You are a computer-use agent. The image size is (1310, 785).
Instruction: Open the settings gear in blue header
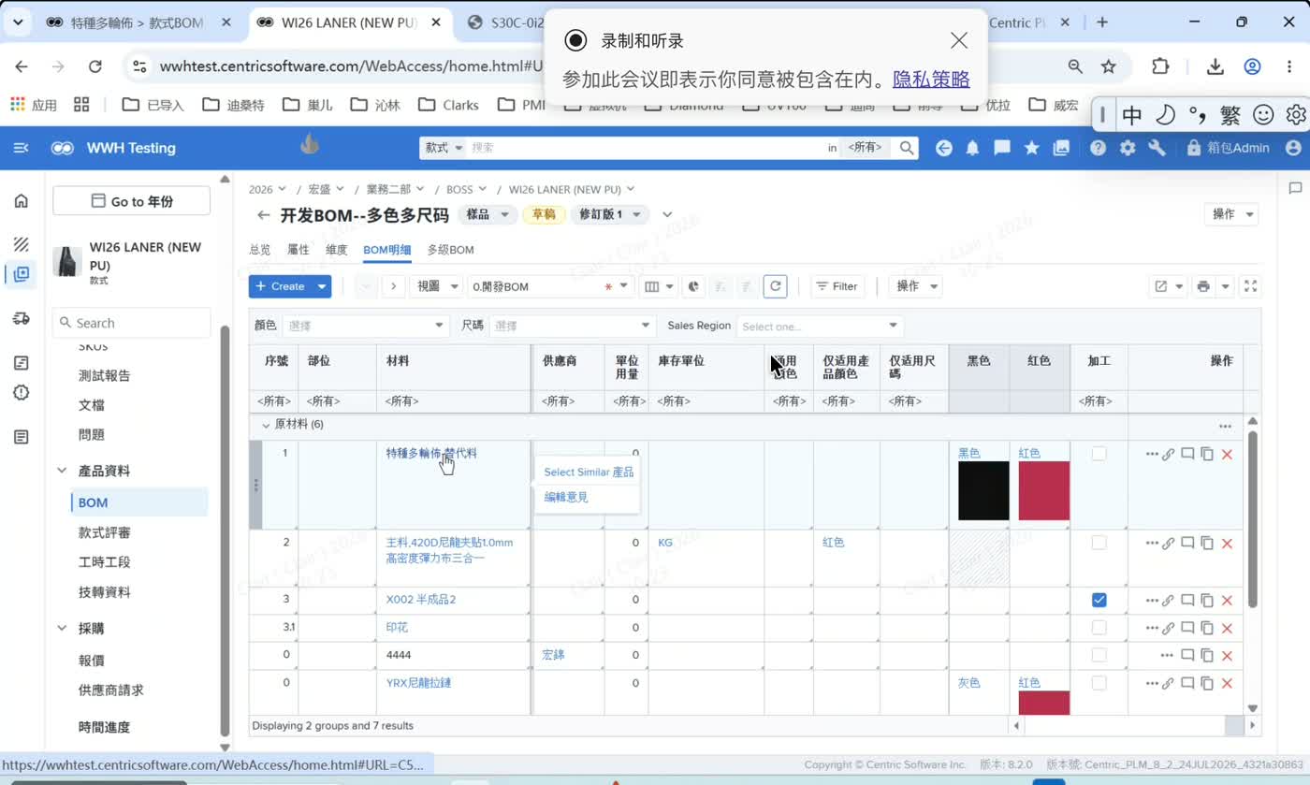[x=1128, y=148]
